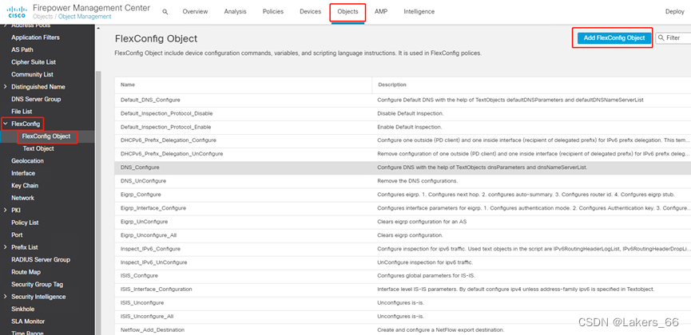The height and width of the screenshot is (335, 691).
Task: Open the Object Management breadcrumb link
Action: (86, 17)
